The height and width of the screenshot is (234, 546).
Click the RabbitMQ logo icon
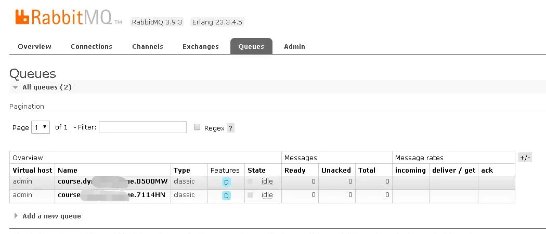(22, 17)
